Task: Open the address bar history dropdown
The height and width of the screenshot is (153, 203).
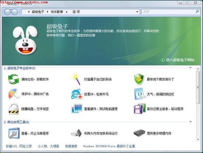Action: point(137,12)
